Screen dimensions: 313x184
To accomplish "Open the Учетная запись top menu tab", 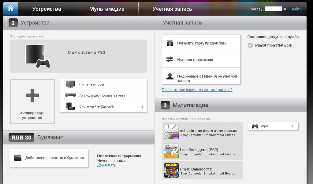I will [x=172, y=9].
